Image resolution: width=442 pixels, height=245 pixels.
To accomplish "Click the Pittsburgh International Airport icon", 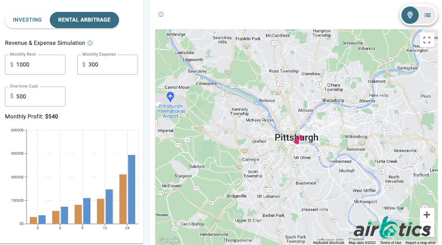I will click(x=170, y=97).
